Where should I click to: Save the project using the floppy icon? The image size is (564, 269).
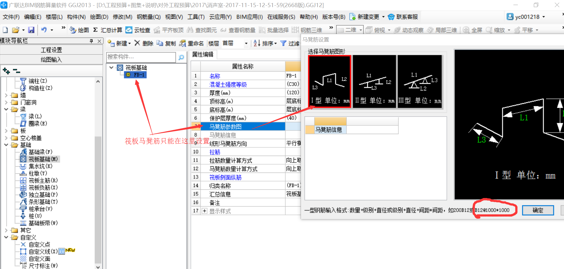click(x=31, y=30)
